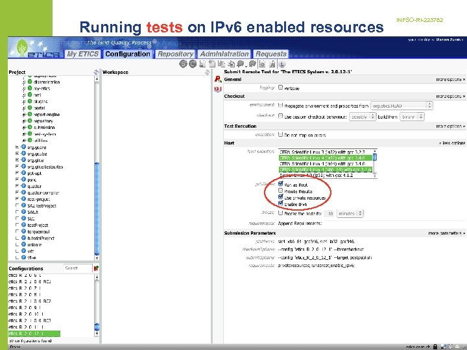This screenshot has height=350, width=467.
Task: Click the host selection list scrollbar
Action: (x=375, y=163)
